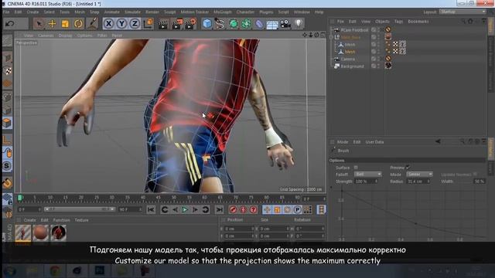
Task: Click PCam Football's protection tag
Action: coord(388,29)
